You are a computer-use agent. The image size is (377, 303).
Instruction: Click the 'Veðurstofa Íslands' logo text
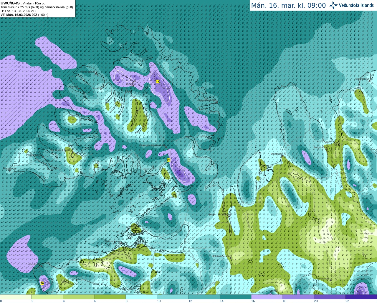pos(356,5)
